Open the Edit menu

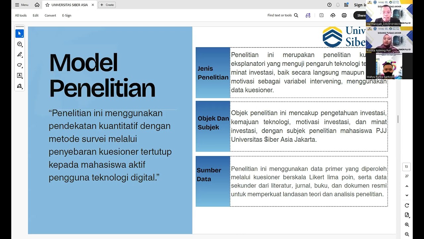pos(35,15)
